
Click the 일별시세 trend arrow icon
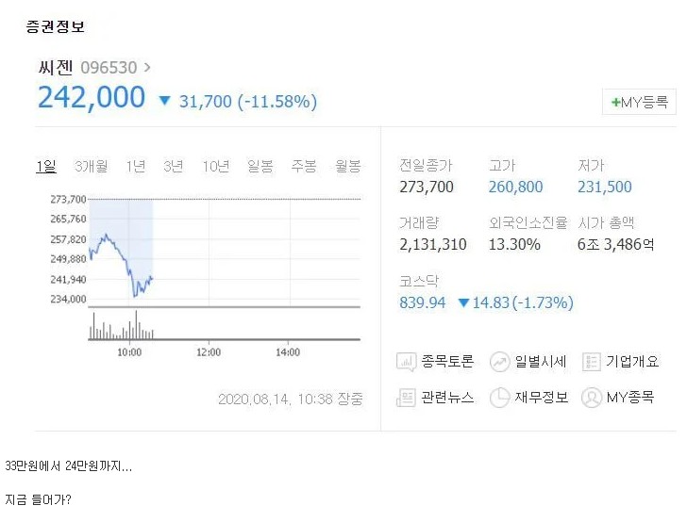tap(499, 362)
